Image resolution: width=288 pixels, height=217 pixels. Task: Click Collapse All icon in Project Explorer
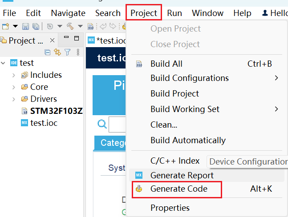tap(47, 52)
